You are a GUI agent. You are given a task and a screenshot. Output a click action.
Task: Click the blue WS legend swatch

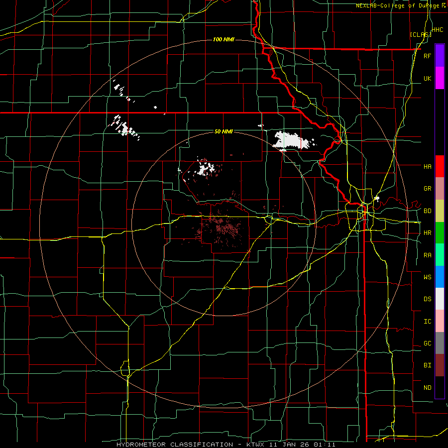(440, 277)
